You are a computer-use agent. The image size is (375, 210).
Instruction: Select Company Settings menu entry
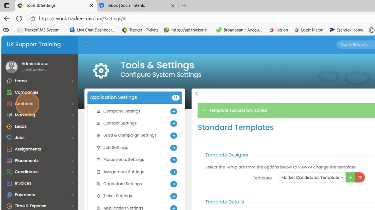[x=122, y=111]
